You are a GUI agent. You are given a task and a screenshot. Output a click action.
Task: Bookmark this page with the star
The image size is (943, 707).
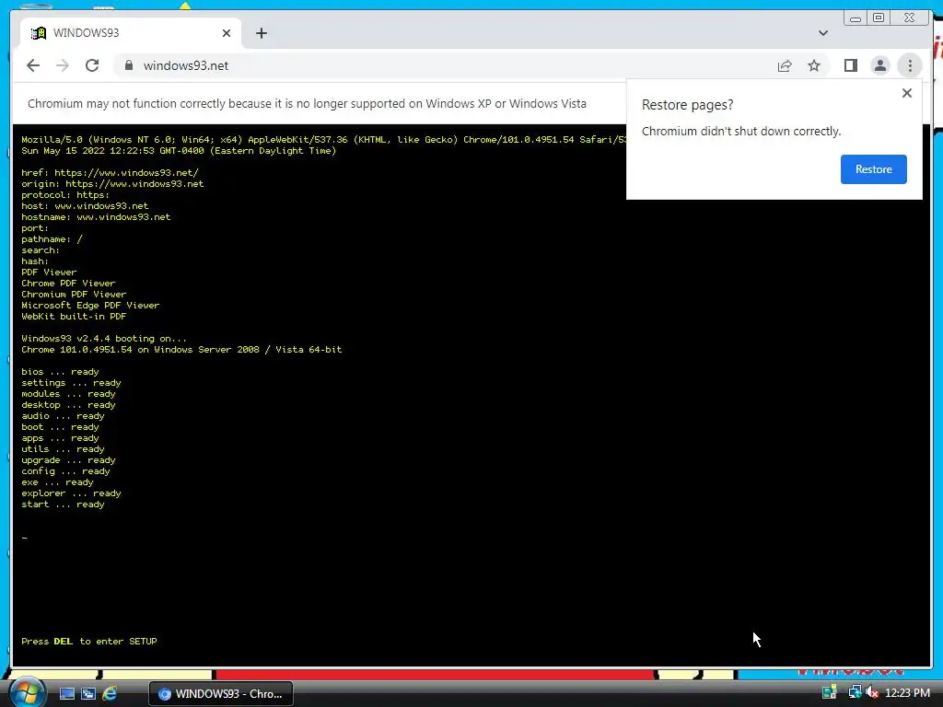[x=814, y=65]
